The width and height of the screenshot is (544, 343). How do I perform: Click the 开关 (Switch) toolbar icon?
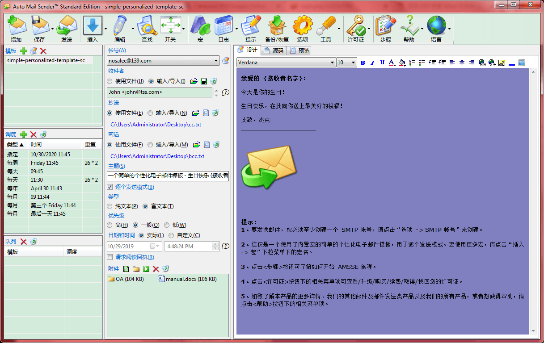[170, 25]
